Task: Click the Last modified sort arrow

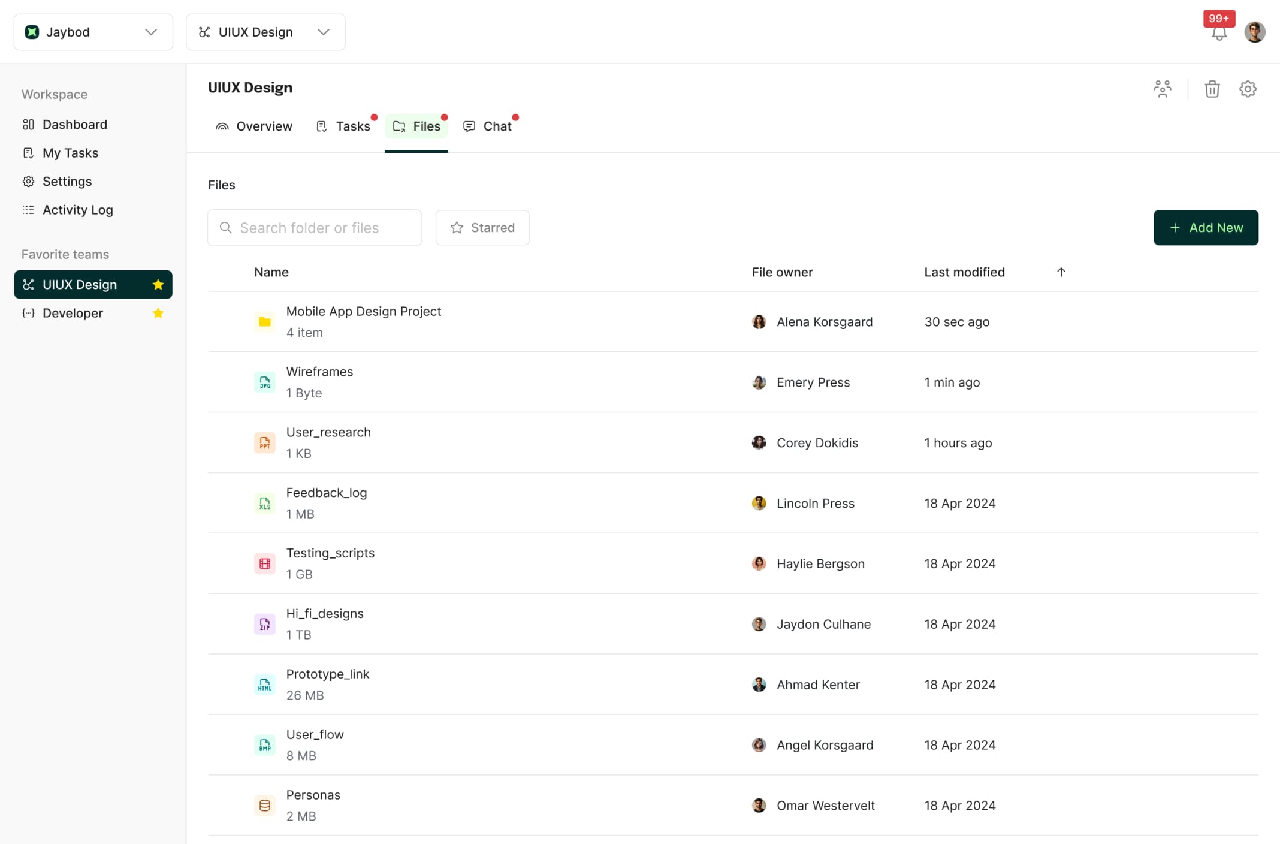Action: (x=1061, y=272)
